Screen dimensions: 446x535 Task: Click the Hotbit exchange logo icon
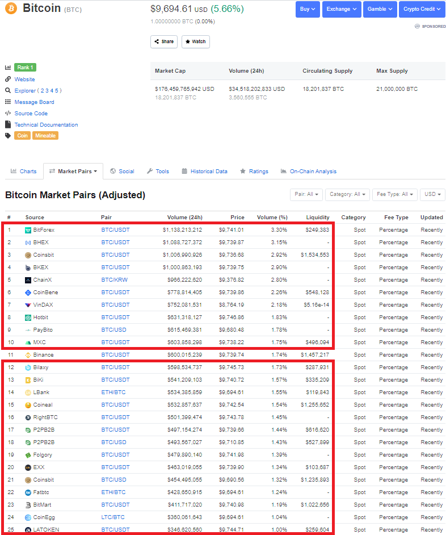pos(28,317)
